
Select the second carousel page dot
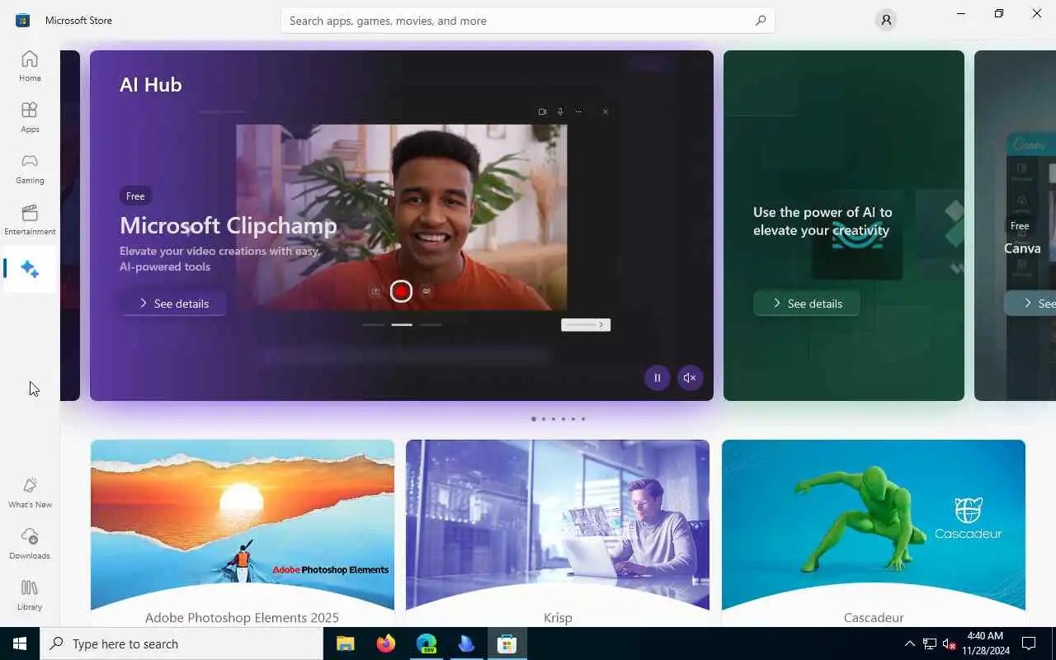(x=544, y=419)
